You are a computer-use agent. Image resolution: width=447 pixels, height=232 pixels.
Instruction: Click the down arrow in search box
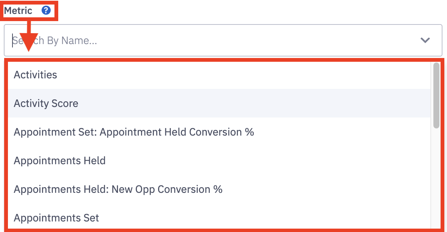coord(425,40)
